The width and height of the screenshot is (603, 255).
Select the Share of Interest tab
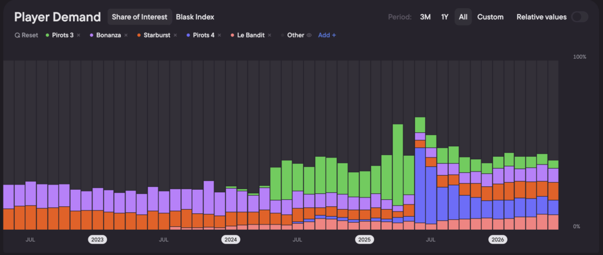(140, 17)
